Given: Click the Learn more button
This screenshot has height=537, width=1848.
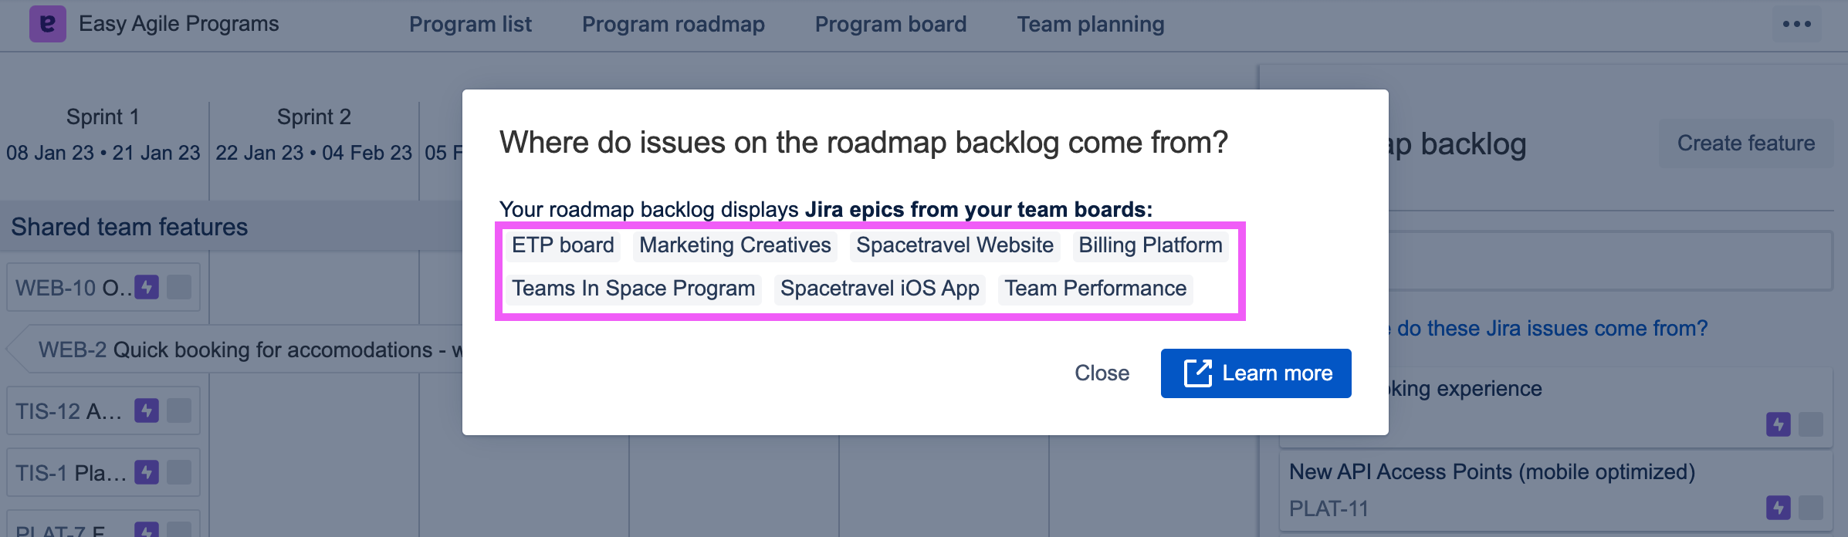Looking at the screenshot, I should [1256, 373].
